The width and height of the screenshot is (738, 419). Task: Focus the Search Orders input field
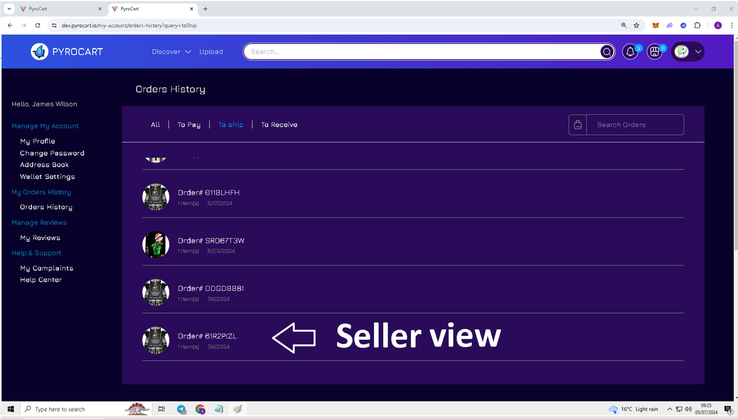point(635,124)
